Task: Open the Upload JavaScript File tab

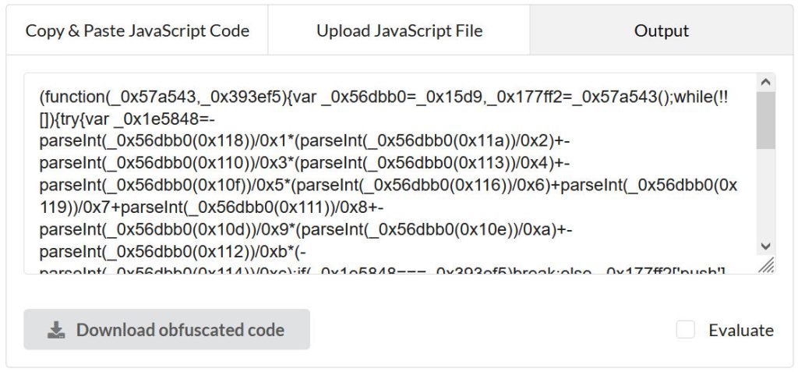Action: [x=400, y=30]
